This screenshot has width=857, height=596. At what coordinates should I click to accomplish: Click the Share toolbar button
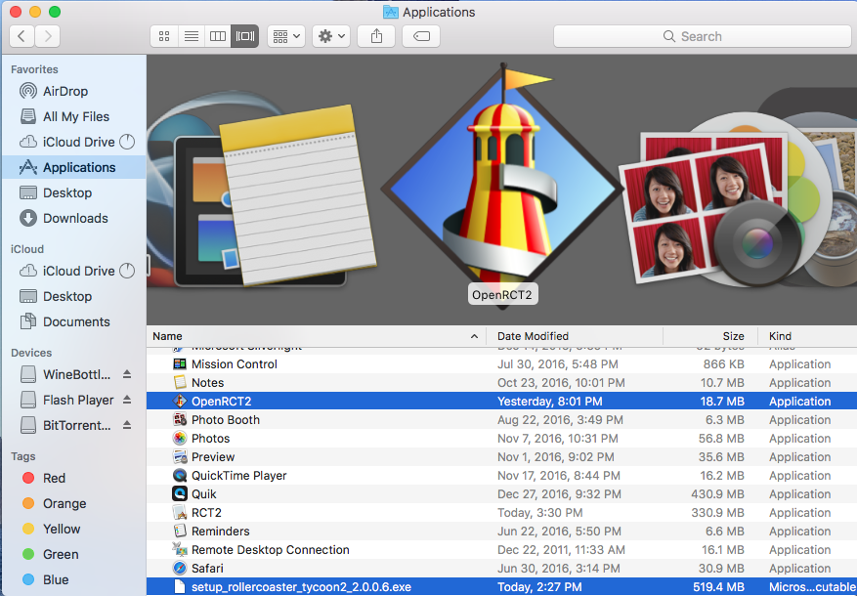376,36
